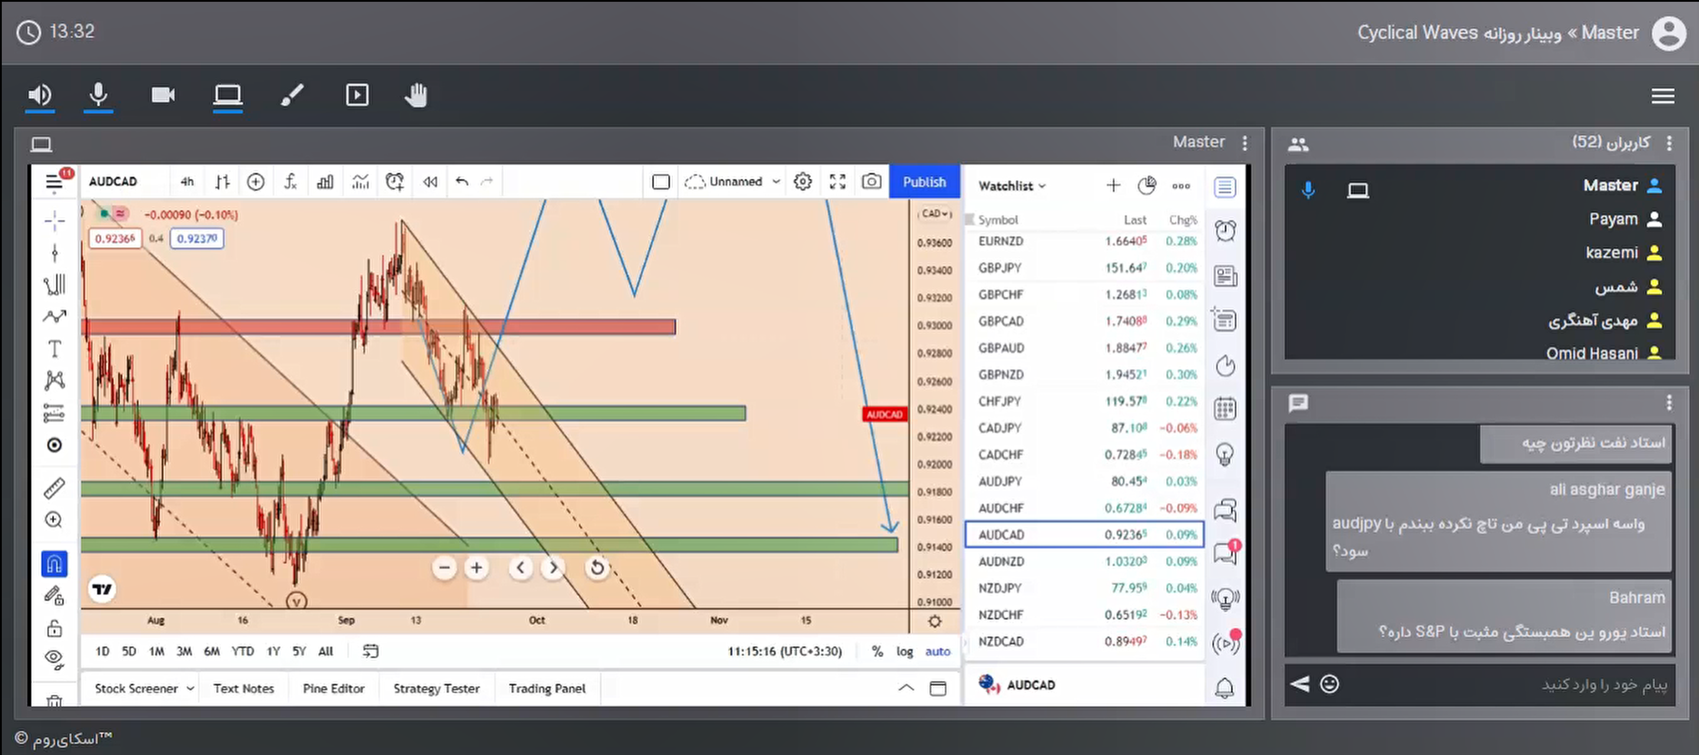Toggle the microphone in top toolbar
Image resolution: width=1699 pixels, height=755 pixels.
98,96
